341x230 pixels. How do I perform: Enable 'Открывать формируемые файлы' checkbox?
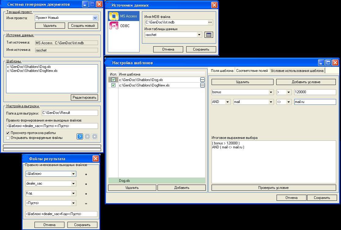(8, 138)
